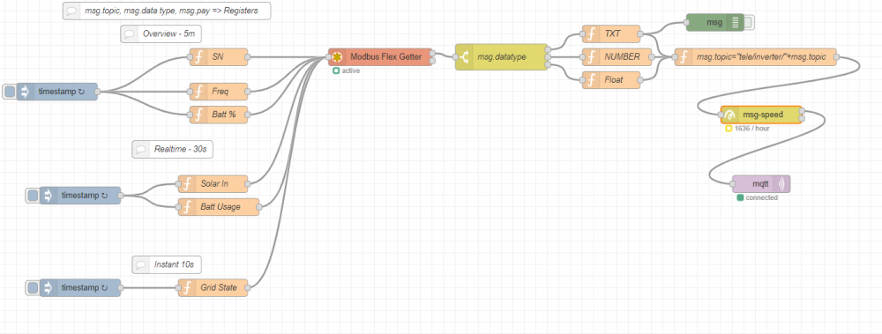Click the function icon on the Batt Usage node

186,207
